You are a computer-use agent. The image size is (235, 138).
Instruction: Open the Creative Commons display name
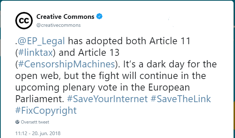(x=65, y=17)
